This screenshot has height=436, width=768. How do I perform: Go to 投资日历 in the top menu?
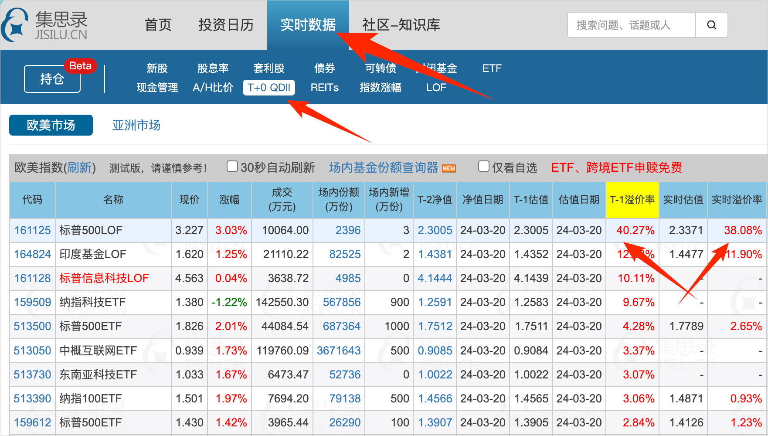(226, 25)
